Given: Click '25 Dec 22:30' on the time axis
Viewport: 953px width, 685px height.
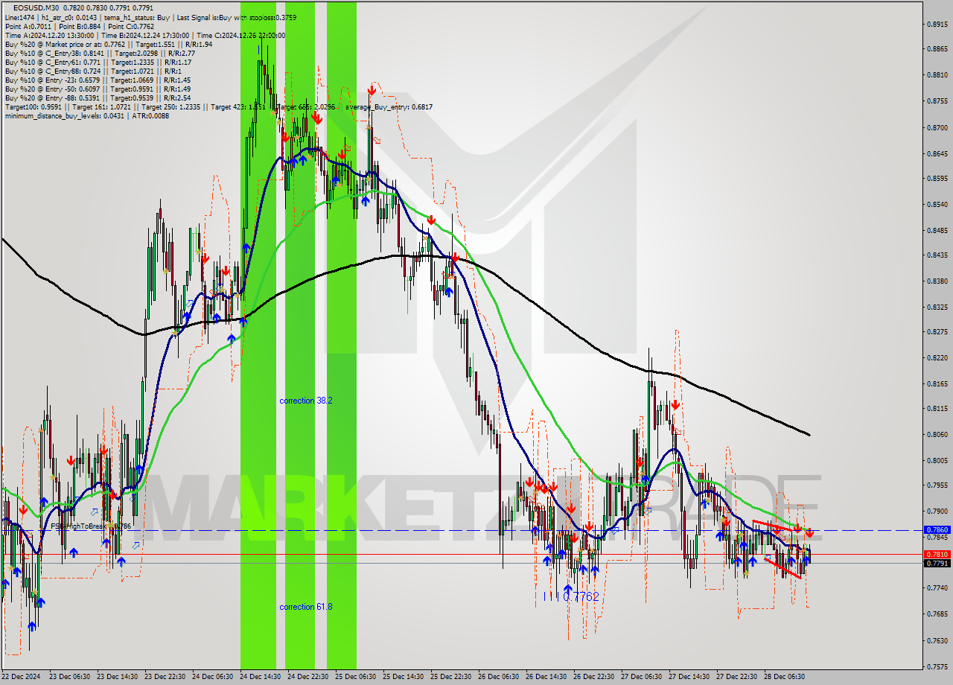Looking at the screenshot, I should coord(450,677).
